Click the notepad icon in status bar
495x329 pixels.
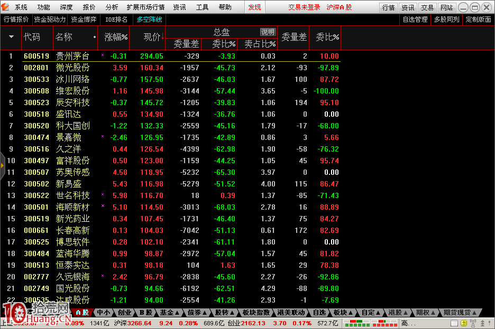(x=454, y=323)
